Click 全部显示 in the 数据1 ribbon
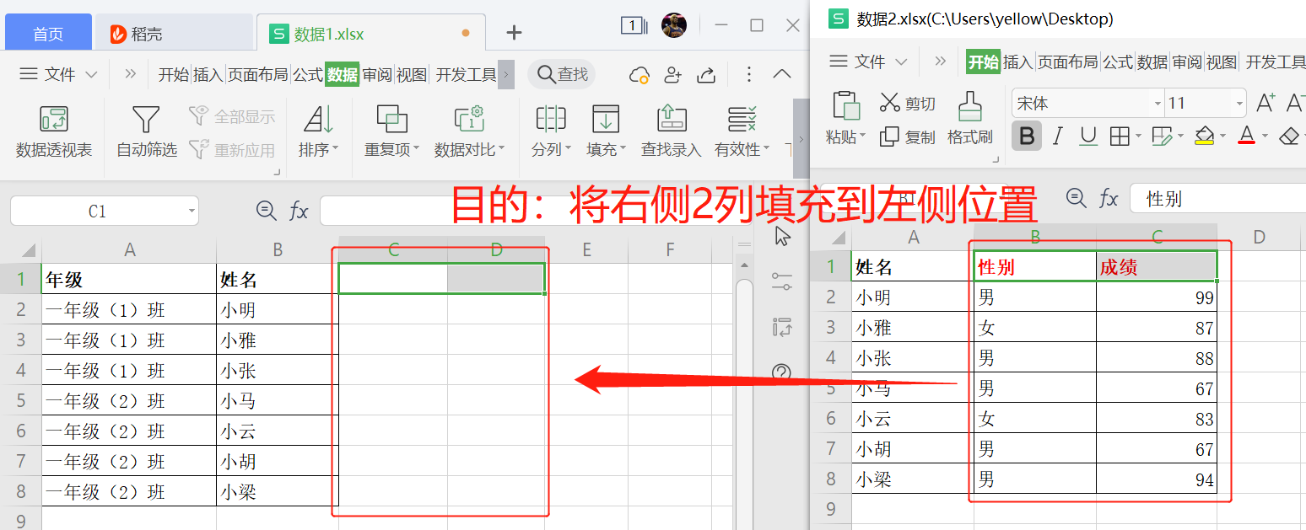Viewport: 1306px width, 530px height. [232, 116]
